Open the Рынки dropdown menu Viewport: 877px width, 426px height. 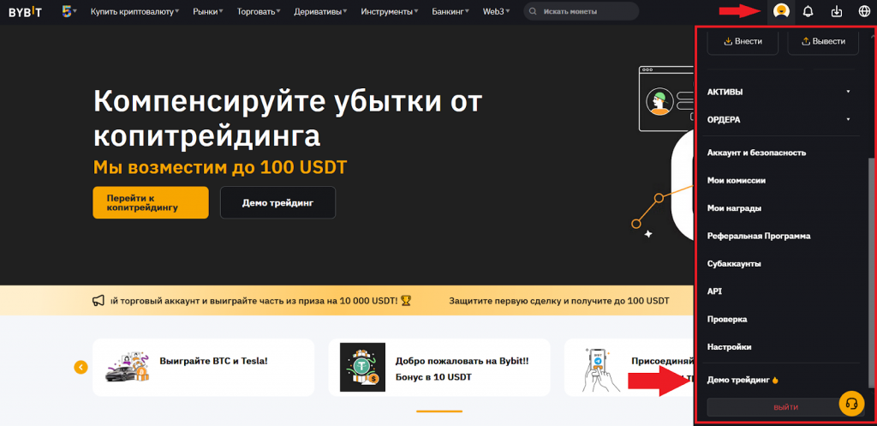click(208, 11)
